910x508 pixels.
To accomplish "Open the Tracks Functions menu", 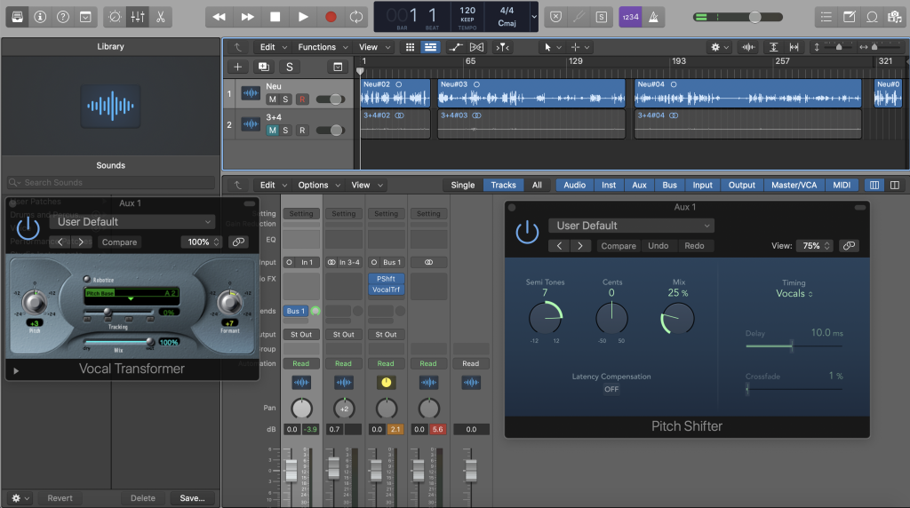I will [x=323, y=47].
